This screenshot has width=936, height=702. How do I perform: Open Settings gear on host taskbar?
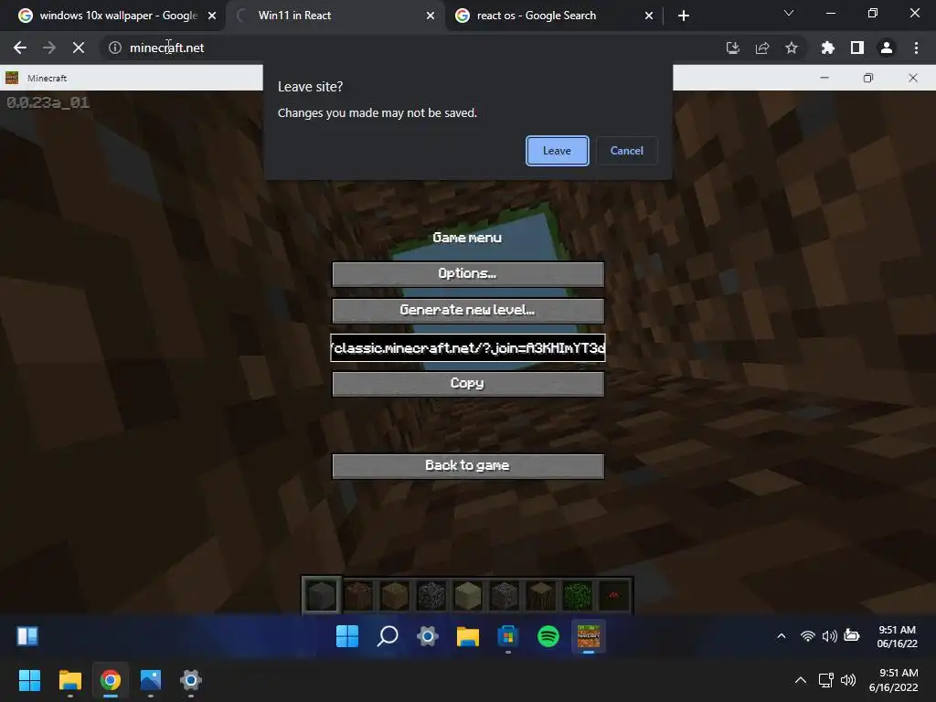191,680
